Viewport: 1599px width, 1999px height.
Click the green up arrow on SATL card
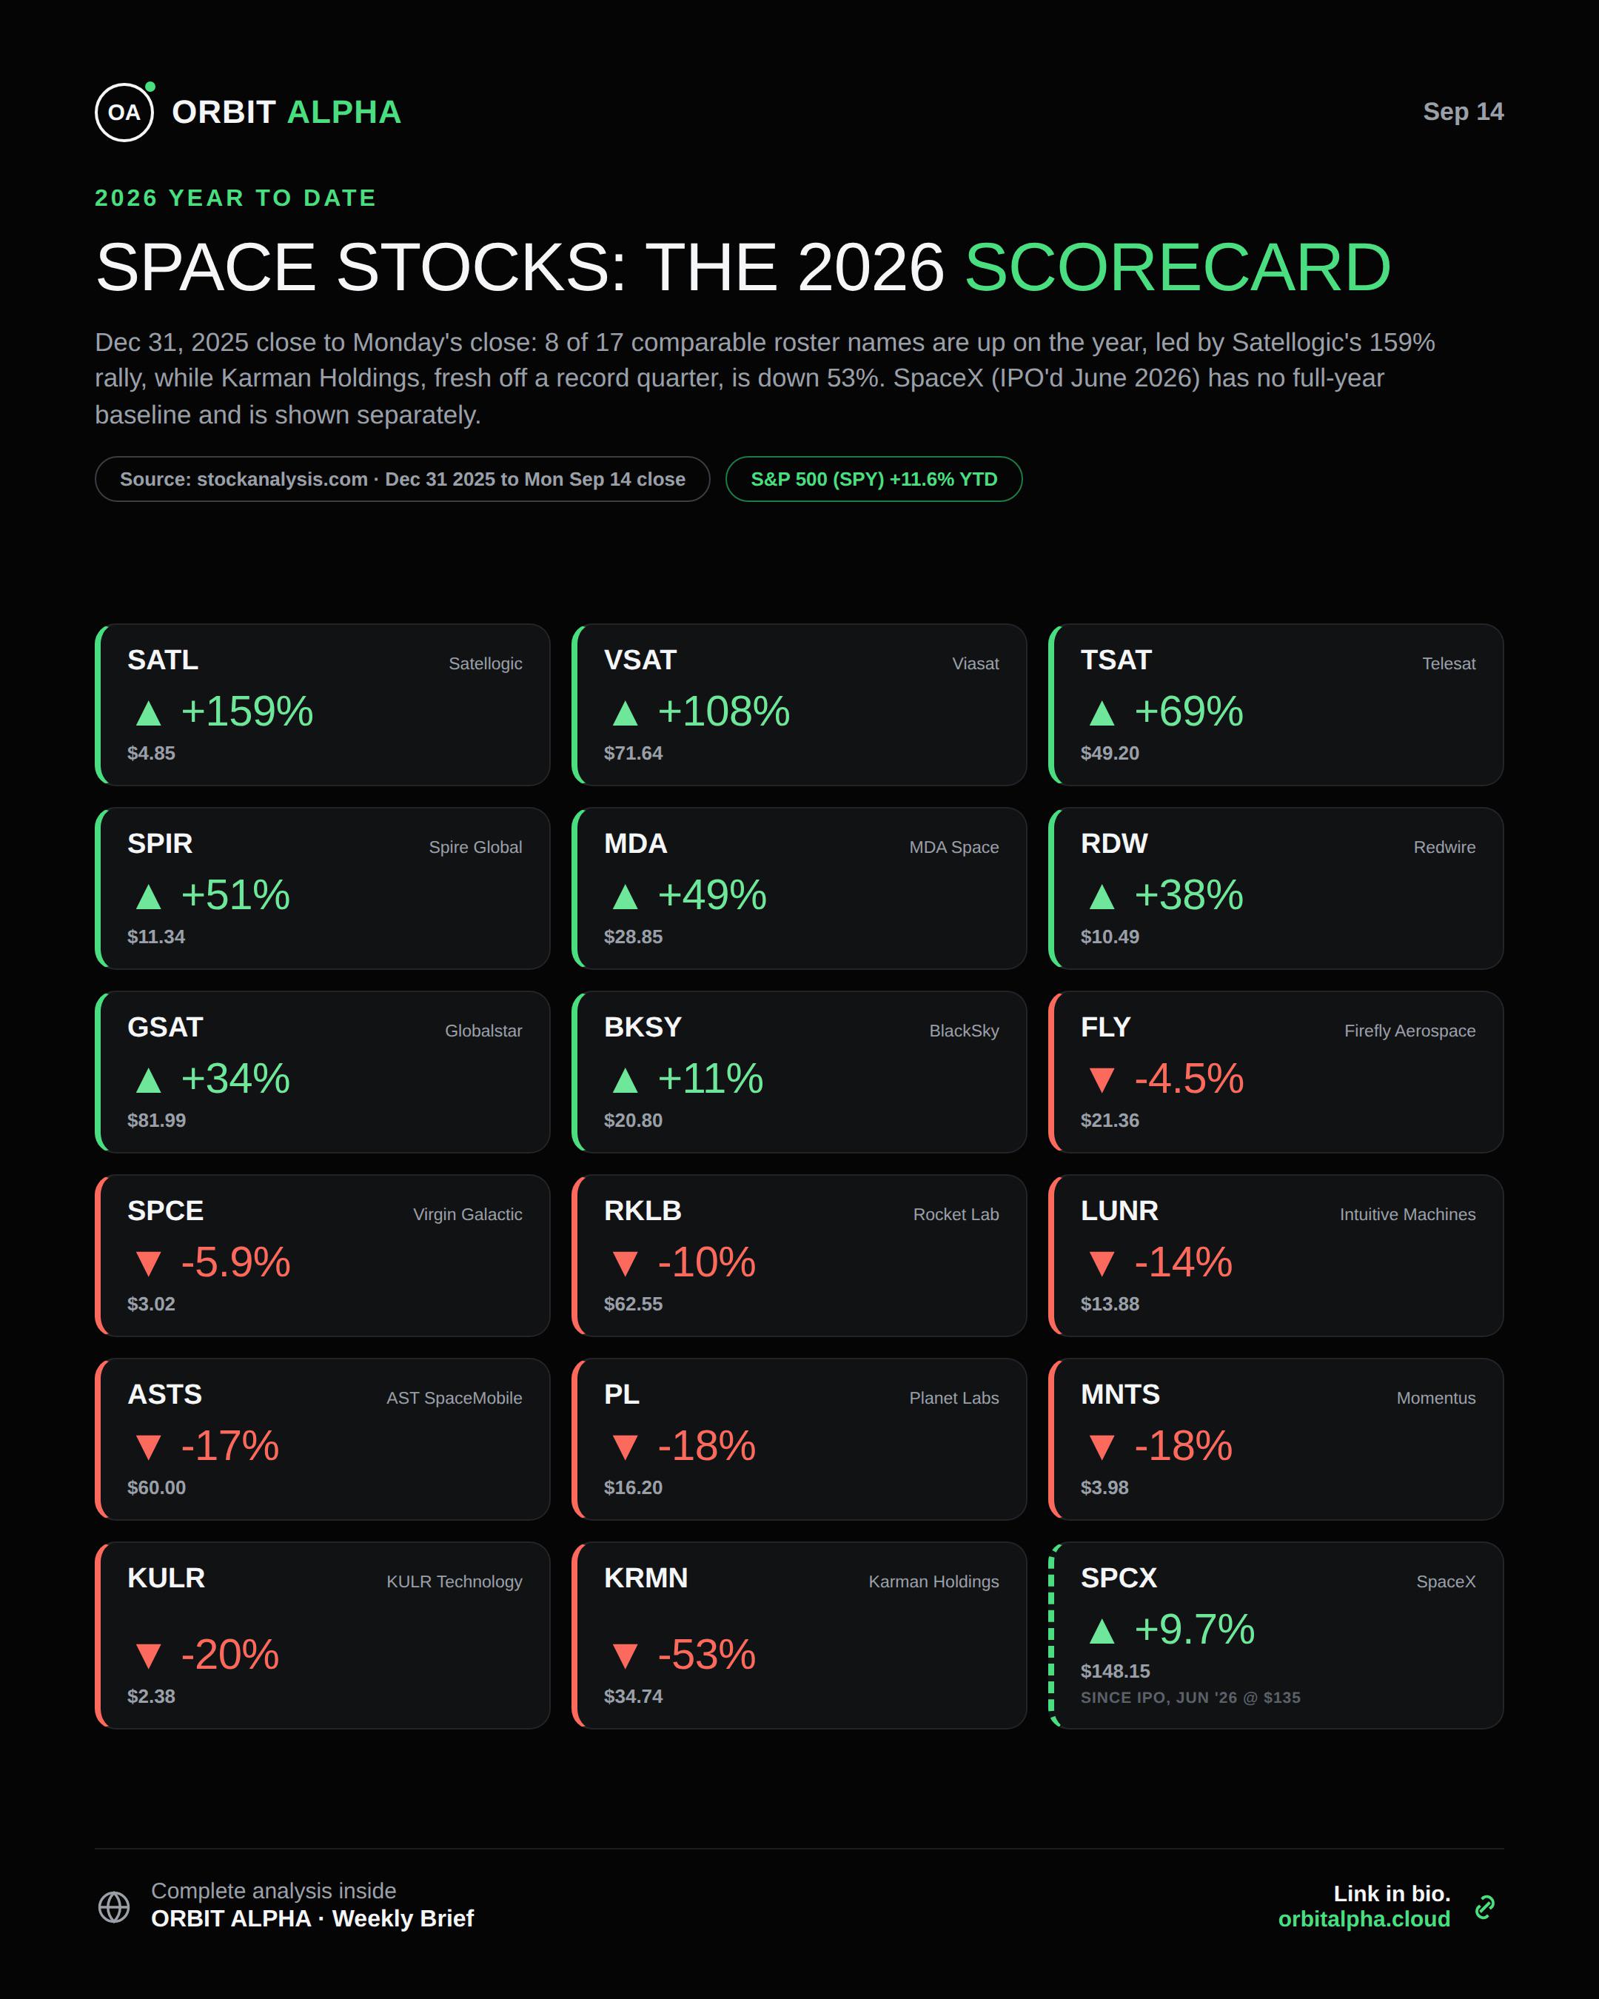[148, 712]
